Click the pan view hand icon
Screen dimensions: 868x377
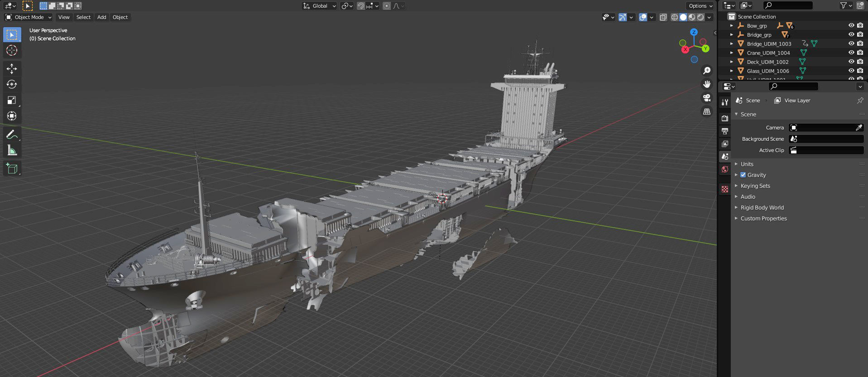[x=706, y=84]
